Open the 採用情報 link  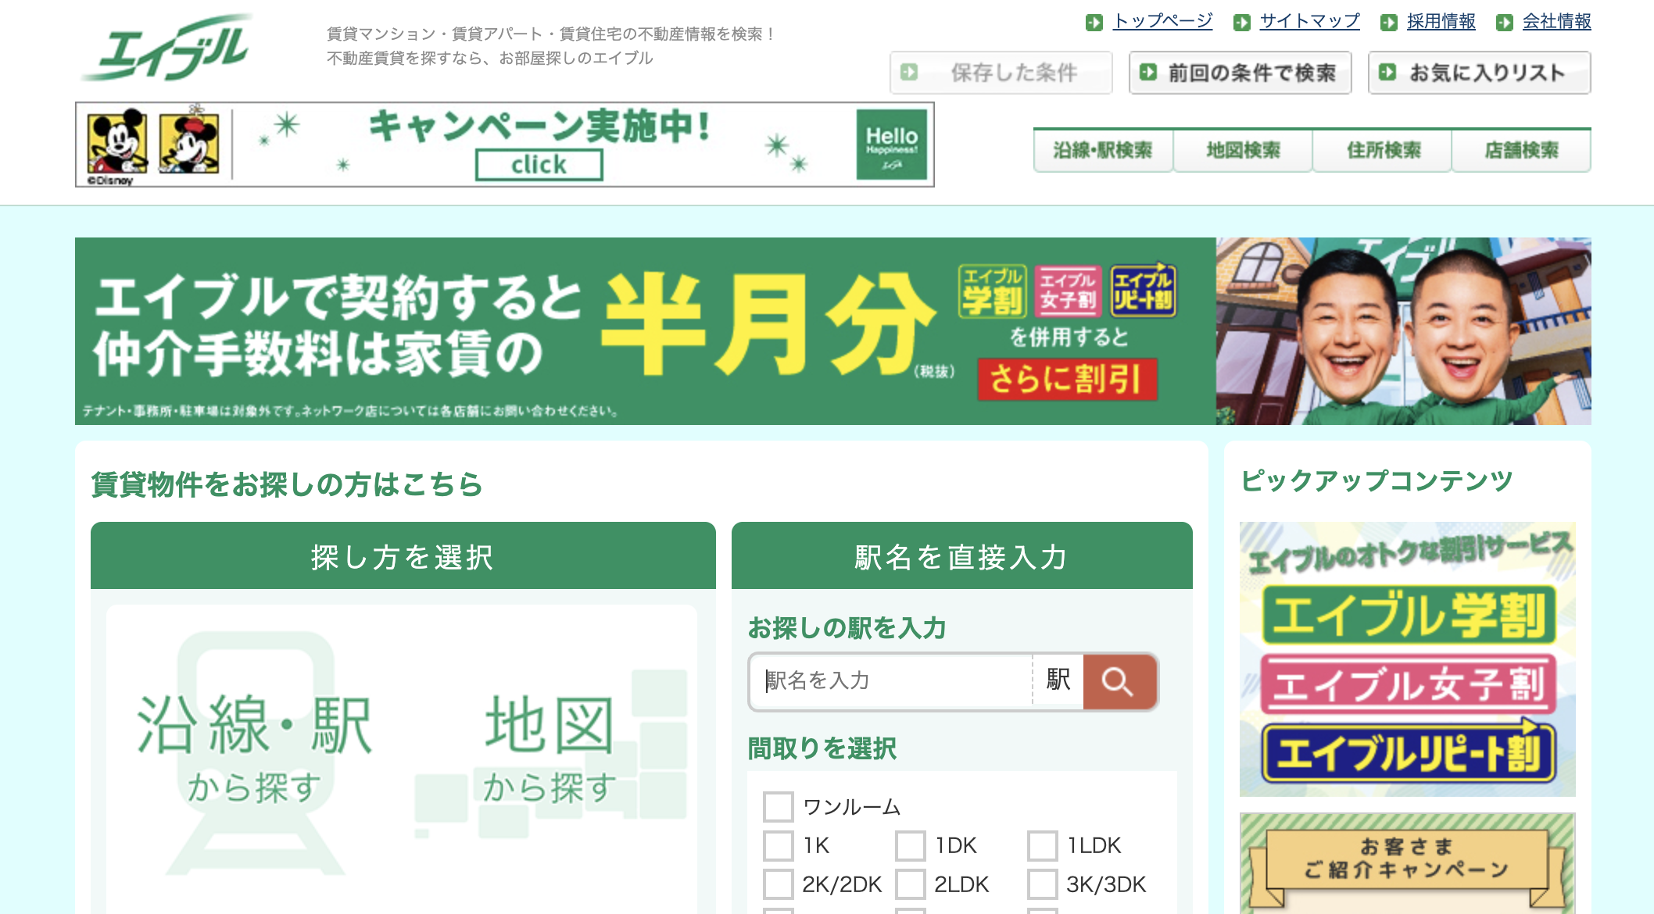click(1441, 21)
